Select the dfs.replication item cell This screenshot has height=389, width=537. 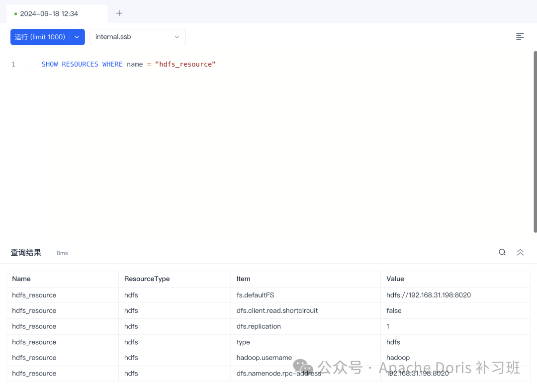[305, 326]
